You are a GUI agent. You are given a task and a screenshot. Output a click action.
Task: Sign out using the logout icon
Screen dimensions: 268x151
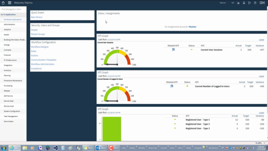pyautogui.click(x=250, y=3)
